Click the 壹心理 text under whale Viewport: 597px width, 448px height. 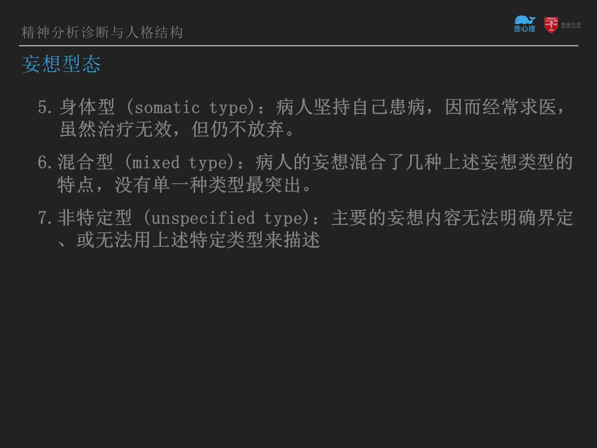click(525, 29)
